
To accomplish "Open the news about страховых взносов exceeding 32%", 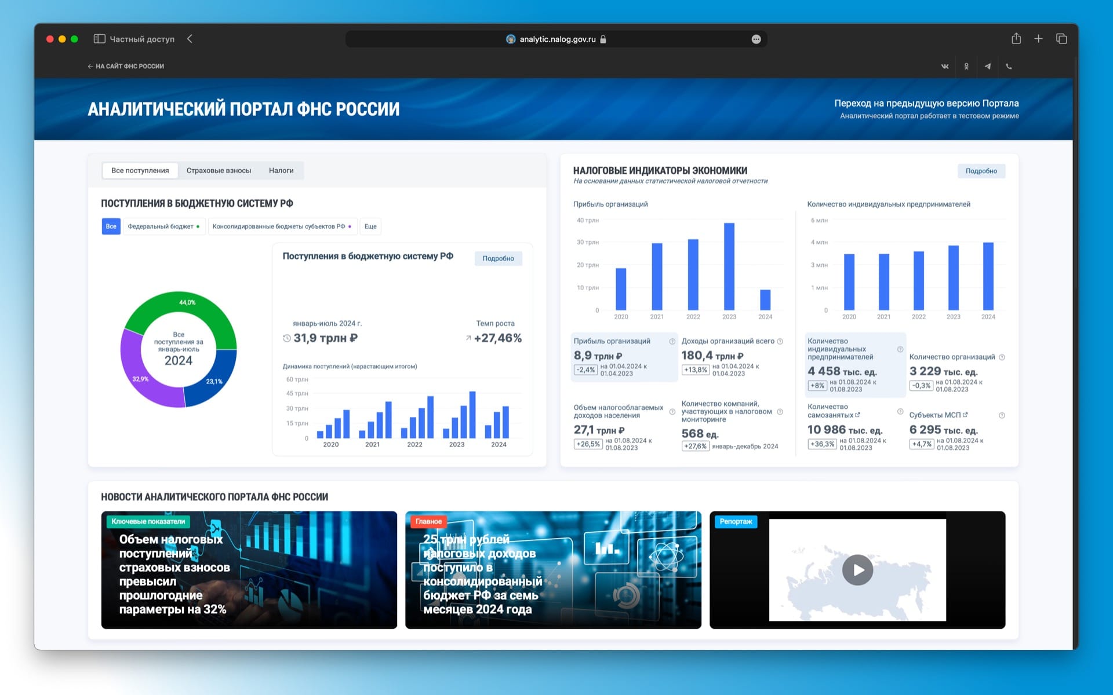I will point(249,570).
